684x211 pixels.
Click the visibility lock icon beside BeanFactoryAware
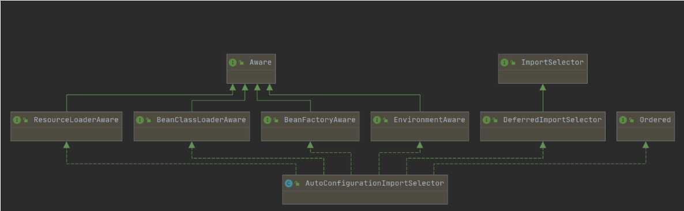point(276,120)
